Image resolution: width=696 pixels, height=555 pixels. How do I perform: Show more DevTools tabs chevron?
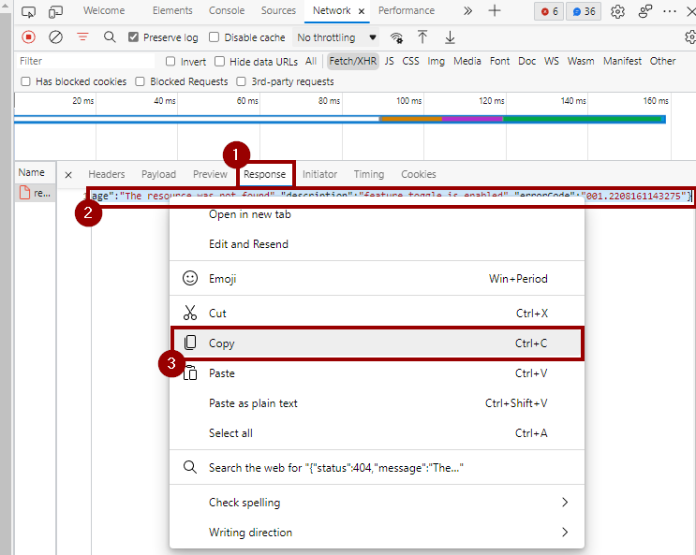(467, 11)
